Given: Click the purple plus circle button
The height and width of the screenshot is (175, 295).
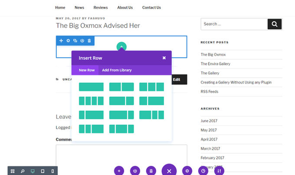Looking at the screenshot, I should click(x=119, y=171).
